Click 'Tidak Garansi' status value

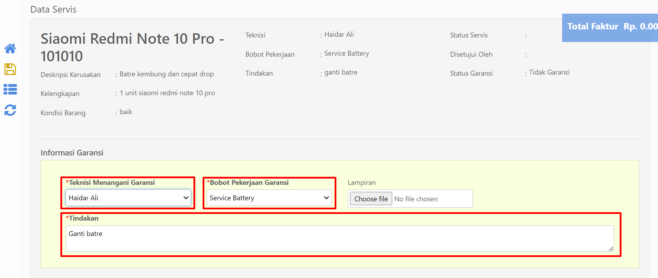[549, 72]
